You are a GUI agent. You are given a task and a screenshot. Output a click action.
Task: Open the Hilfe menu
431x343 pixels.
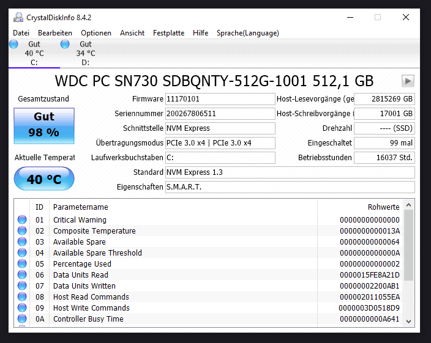(200, 33)
